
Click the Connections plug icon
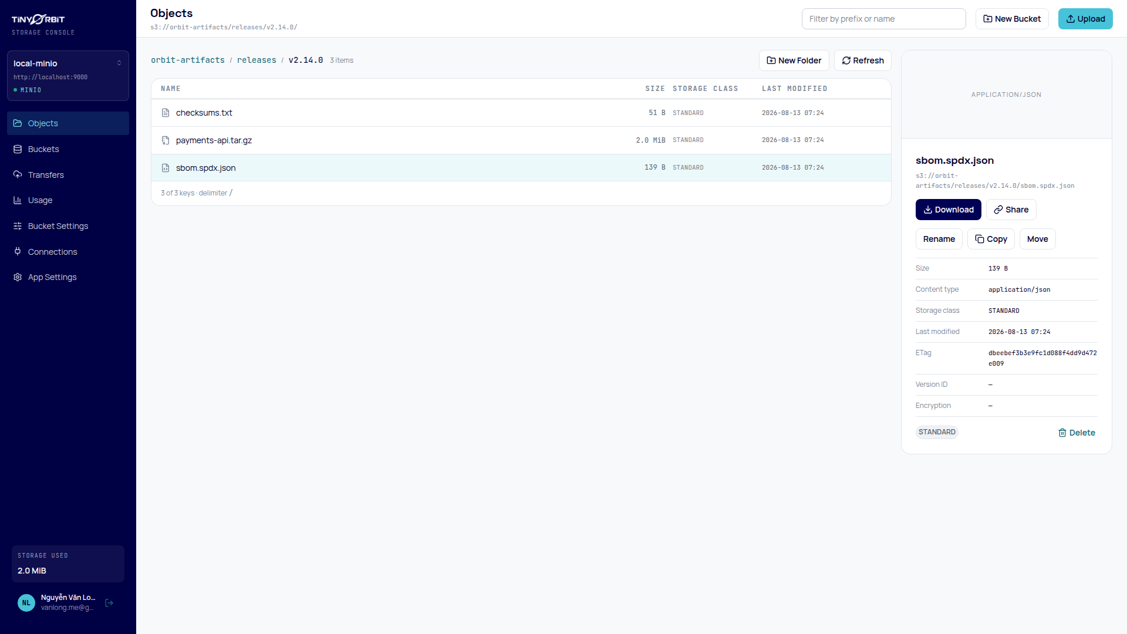(18, 252)
